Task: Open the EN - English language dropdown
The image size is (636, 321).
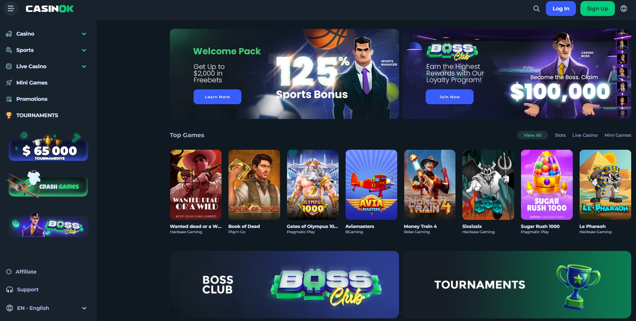Action: [x=46, y=308]
